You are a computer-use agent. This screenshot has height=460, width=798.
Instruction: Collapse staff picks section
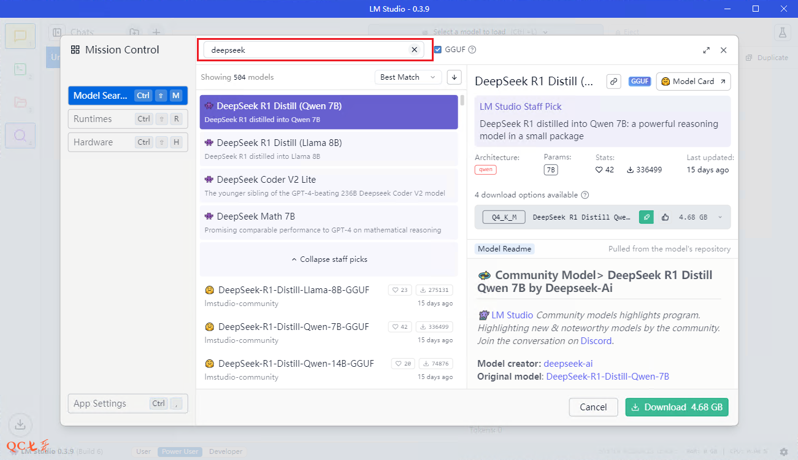329,259
